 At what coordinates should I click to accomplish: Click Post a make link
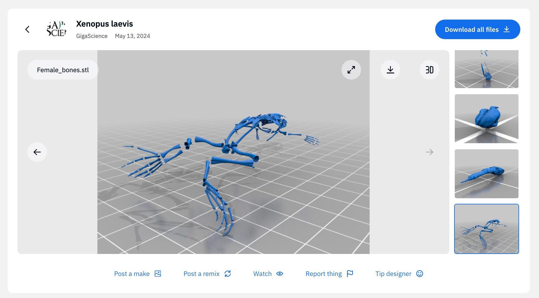138,274
